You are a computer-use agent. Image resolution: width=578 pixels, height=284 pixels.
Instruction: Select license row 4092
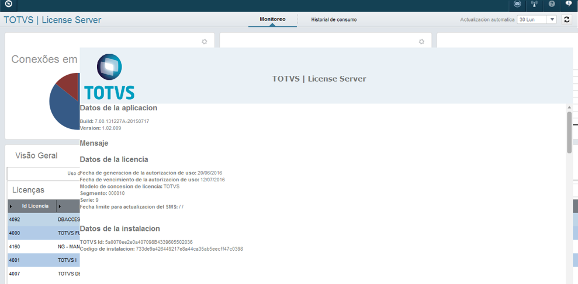tap(43, 220)
